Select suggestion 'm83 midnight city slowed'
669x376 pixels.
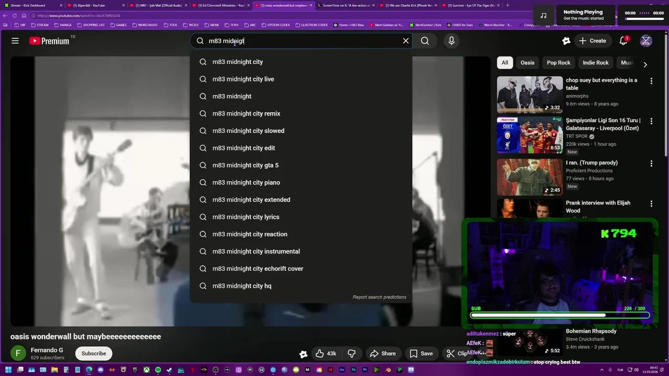[301, 131]
